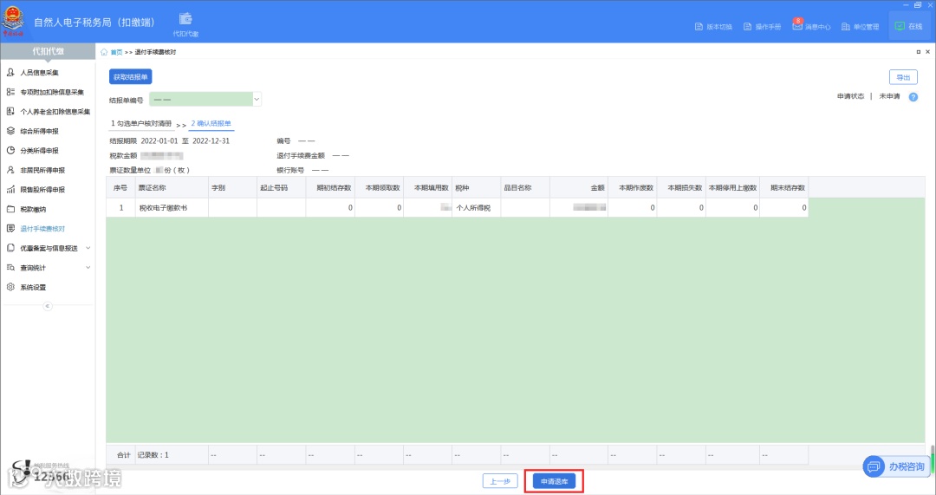Screen dimensions: 936x495
Task: Open 个人养老金扣除信息采集 in the sidebar
Action: tap(55, 112)
